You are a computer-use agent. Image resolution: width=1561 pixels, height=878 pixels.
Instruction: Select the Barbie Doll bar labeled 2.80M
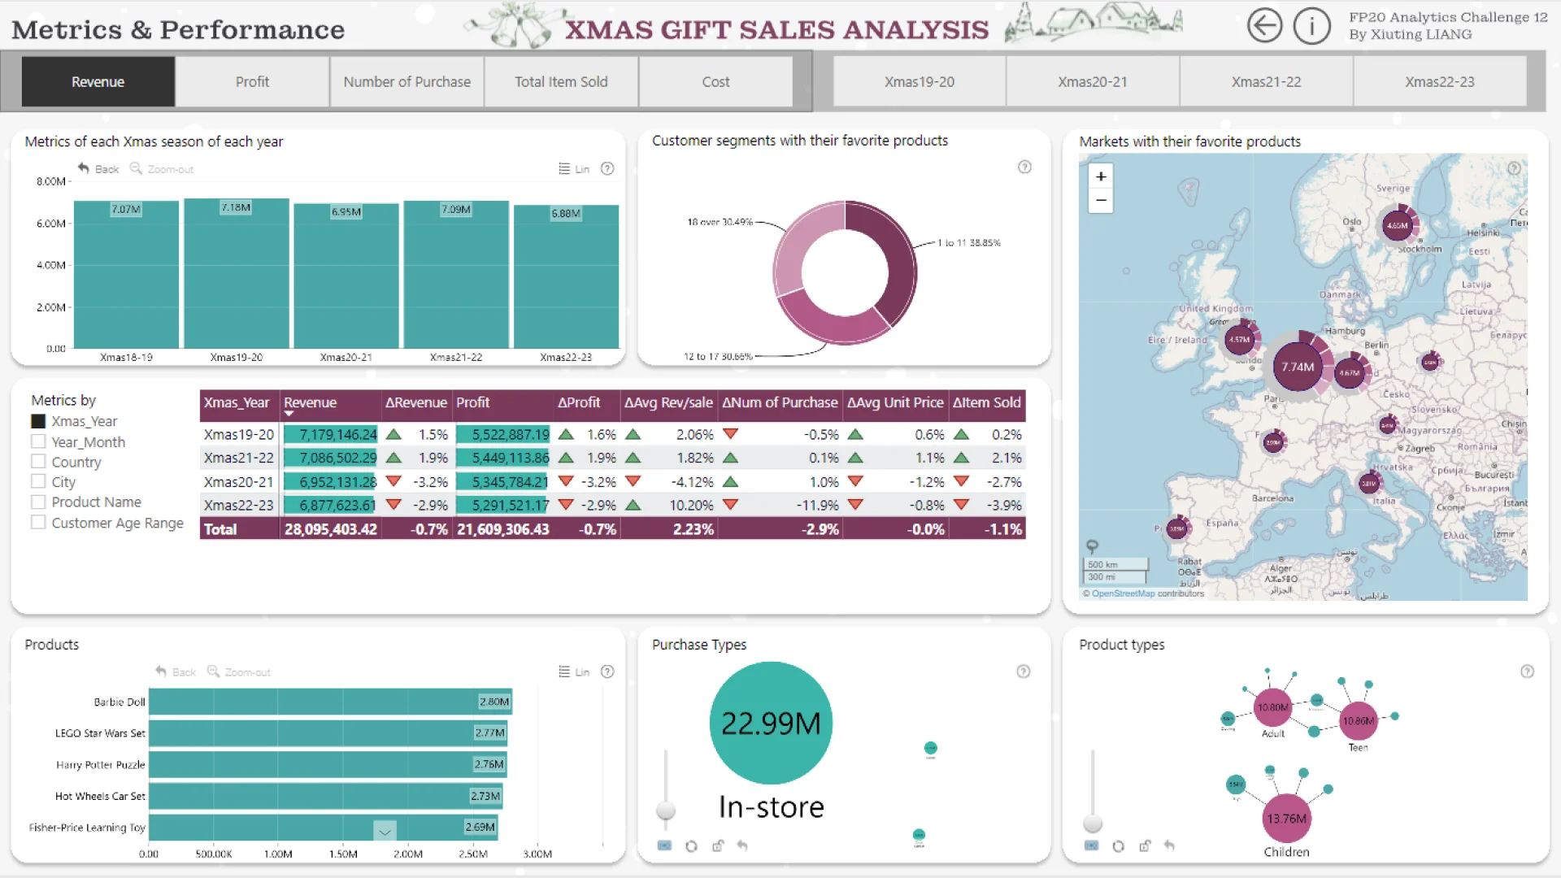point(330,702)
